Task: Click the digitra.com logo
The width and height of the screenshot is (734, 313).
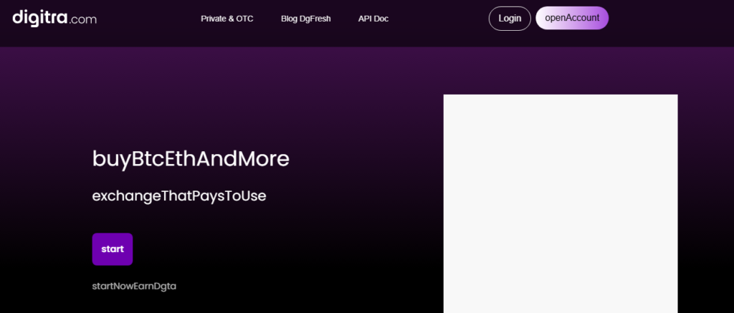Action: pyautogui.click(x=54, y=18)
